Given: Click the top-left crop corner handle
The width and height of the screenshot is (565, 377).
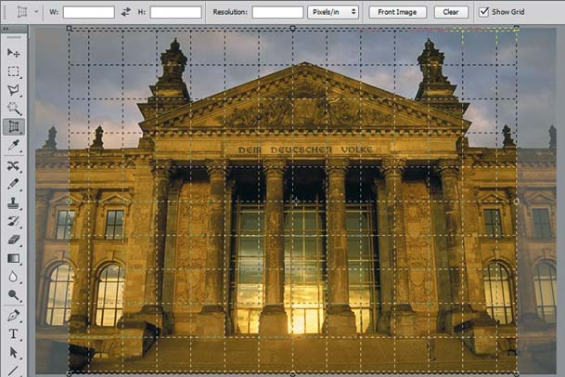Looking at the screenshot, I should (70, 28).
